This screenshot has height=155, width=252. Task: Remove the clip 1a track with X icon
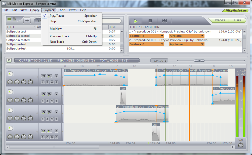56,94
